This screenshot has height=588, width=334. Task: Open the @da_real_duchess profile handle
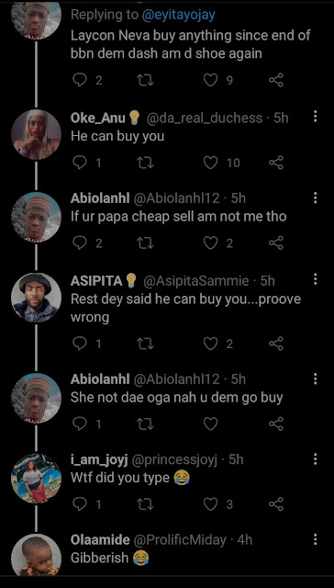(x=204, y=119)
